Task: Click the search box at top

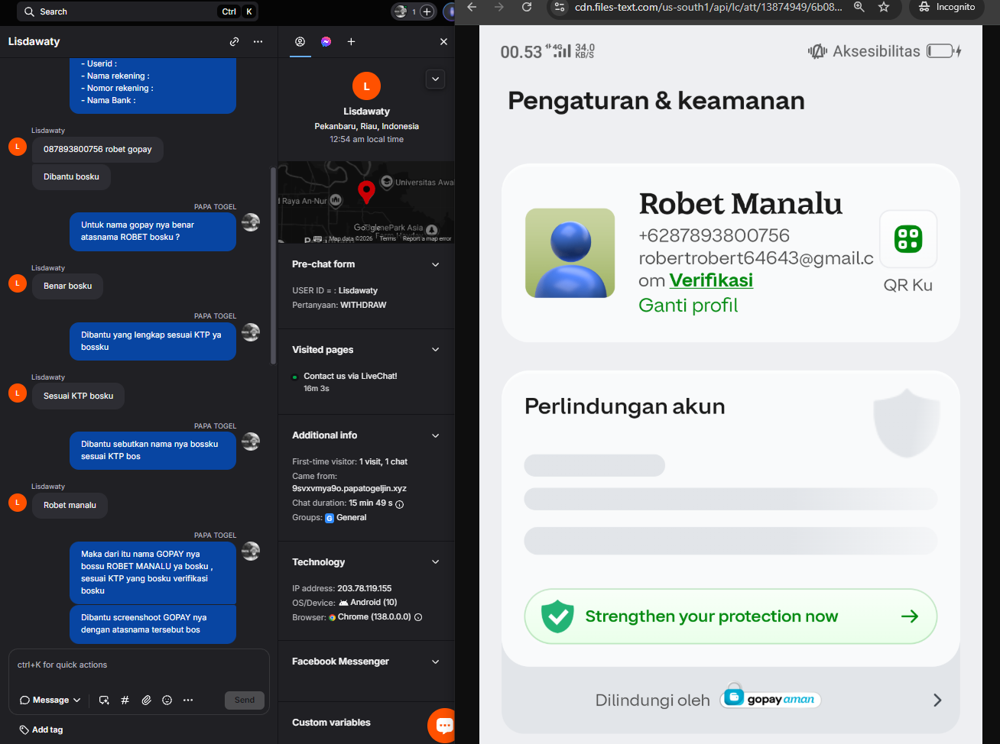Action: (x=138, y=11)
